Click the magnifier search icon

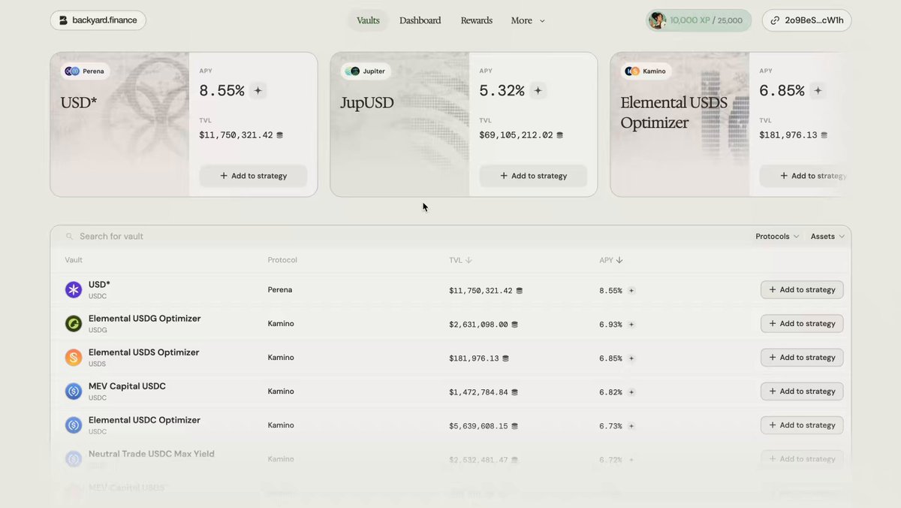tap(70, 236)
